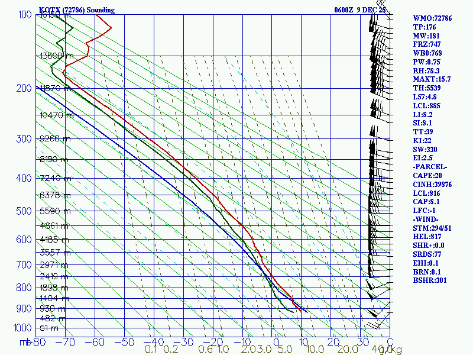473x355 pixels.
Task: Click the '2971 m' height label
Action: tap(54, 265)
